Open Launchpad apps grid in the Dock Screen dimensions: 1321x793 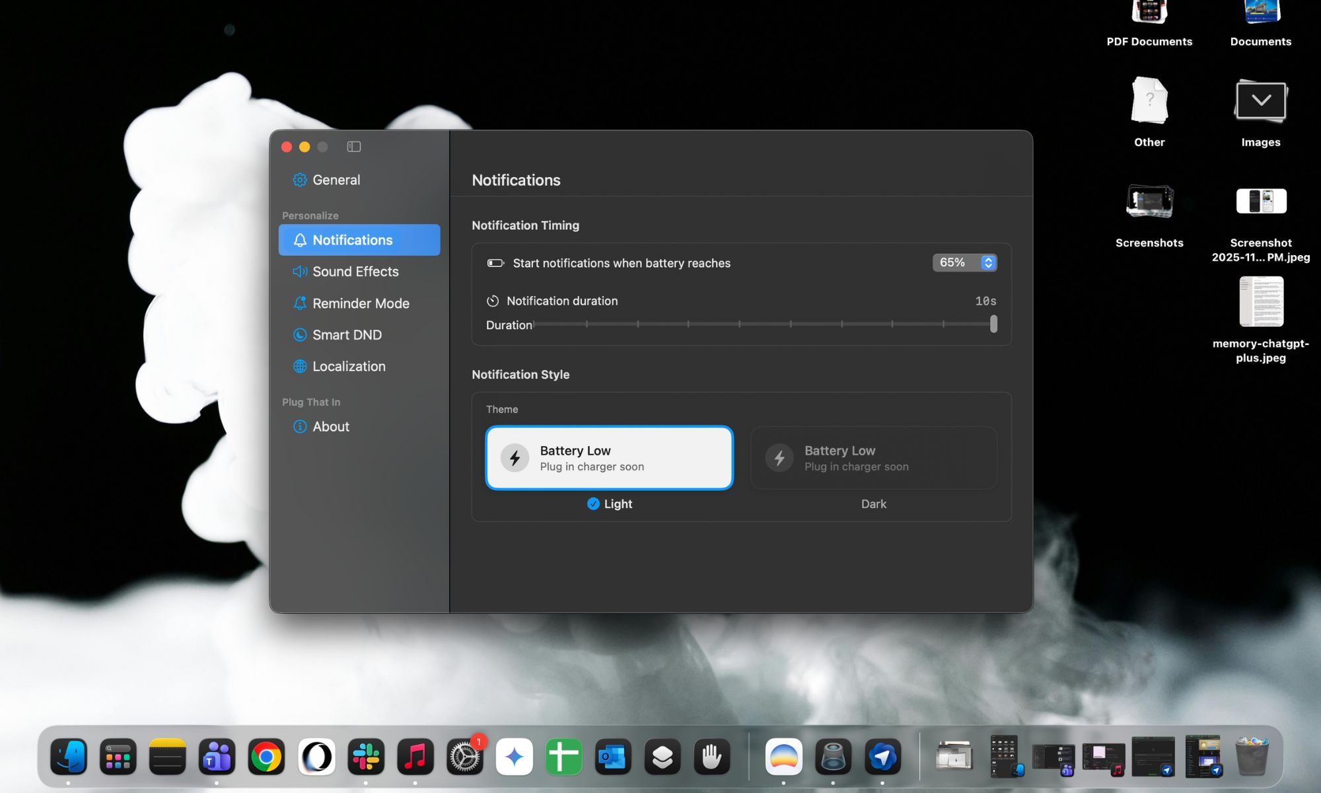[x=118, y=757]
